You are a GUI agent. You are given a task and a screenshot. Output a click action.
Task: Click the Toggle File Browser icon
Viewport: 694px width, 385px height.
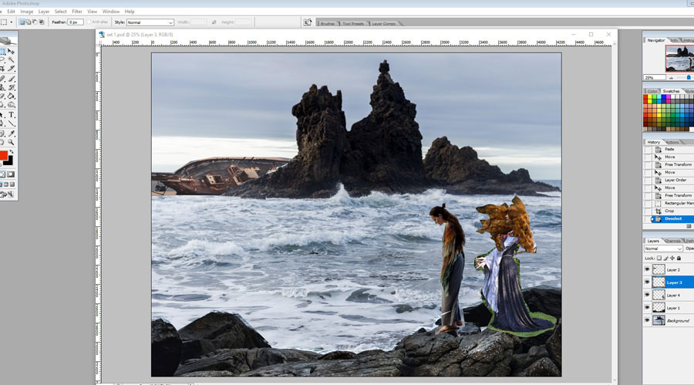tap(307, 22)
